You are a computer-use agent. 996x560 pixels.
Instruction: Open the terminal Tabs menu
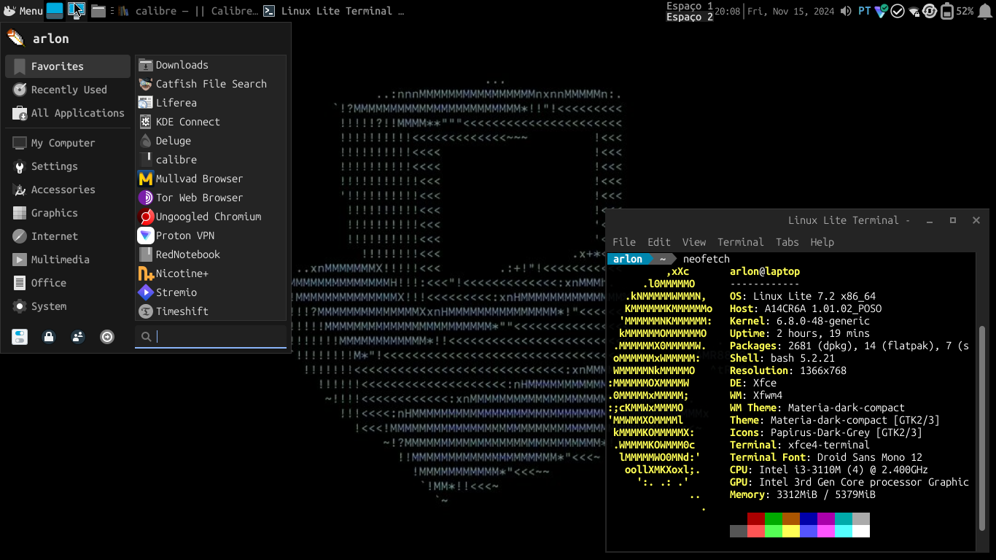click(x=787, y=242)
